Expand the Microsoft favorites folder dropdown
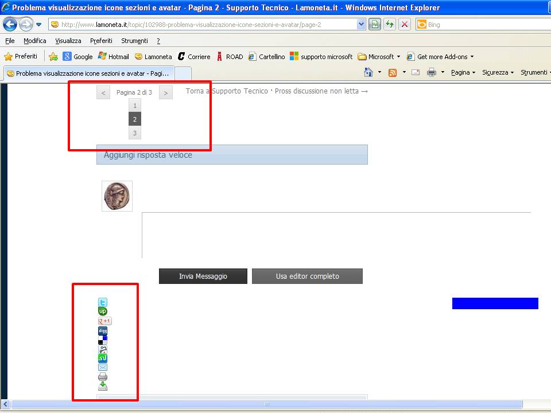 pyautogui.click(x=398, y=57)
